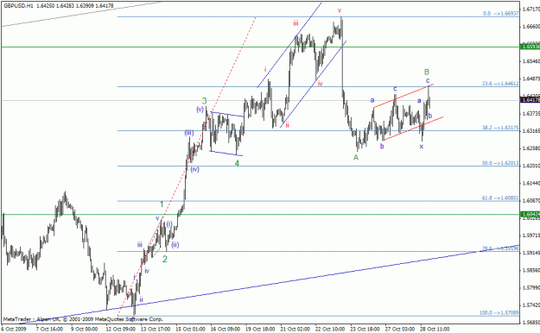Screen dimensions: 540x333
Task: Click the '22 Oct 10:00' time label
Action: pos(330,330)
